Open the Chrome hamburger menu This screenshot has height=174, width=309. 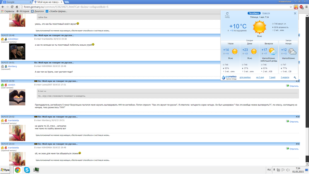(x=307, y=7)
